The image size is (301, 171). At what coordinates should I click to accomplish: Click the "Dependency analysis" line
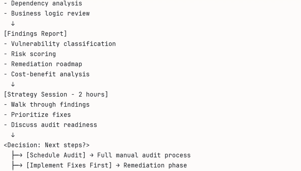click(x=46, y=4)
